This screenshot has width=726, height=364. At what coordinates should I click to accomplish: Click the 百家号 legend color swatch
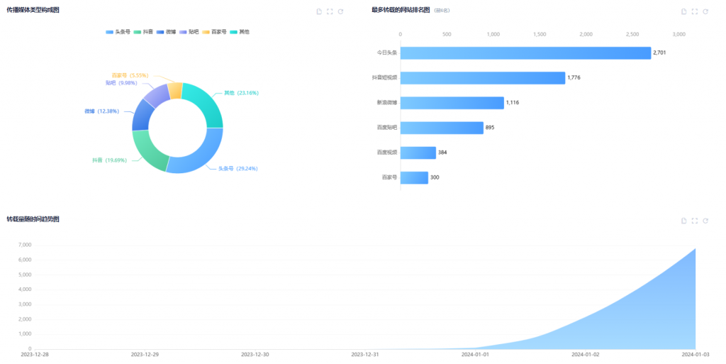[x=206, y=32]
